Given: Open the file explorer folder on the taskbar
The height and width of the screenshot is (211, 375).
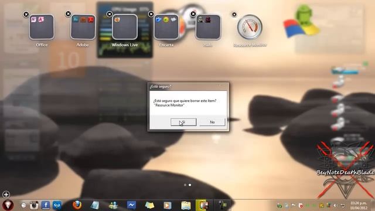Looking at the screenshot, I should [x=186, y=205].
